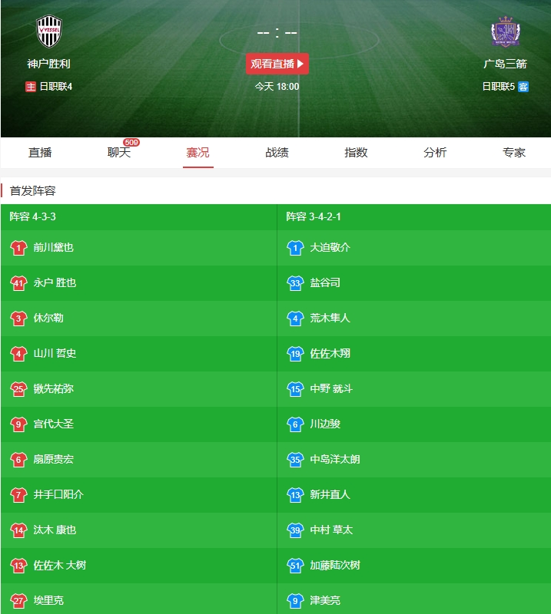The height and width of the screenshot is (614, 551).
Task: Switch to the 聊天 chat tab
Action: tap(119, 153)
